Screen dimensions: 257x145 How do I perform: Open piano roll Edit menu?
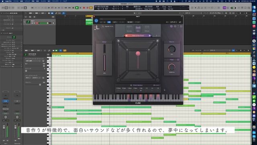27,50
